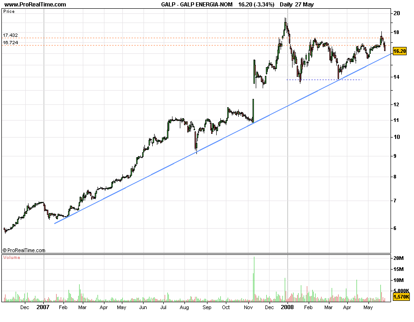Viewport: 414px width, 322px height.
Task: Click the 20M volume axis label
Action: click(398, 258)
